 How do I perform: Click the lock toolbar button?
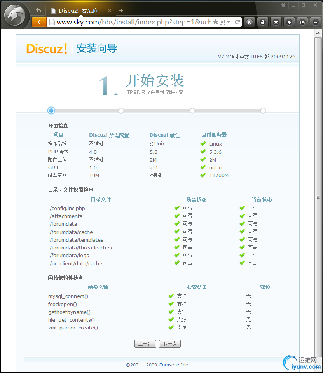[263, 23]
